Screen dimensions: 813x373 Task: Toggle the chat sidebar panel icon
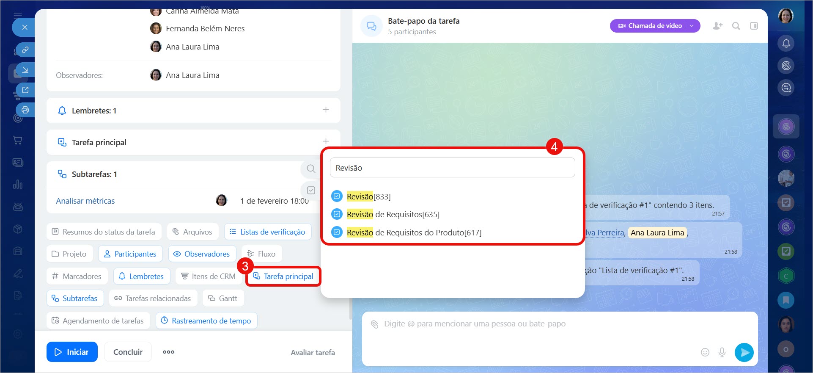754,26
